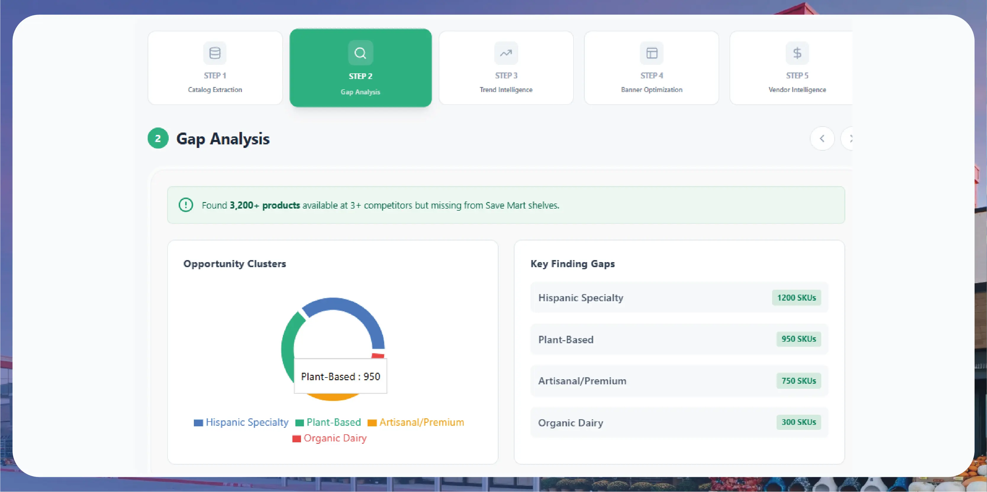987x492 pixels.
Task: Click the 1200 SKUs badge
Action: click(796, 298)
